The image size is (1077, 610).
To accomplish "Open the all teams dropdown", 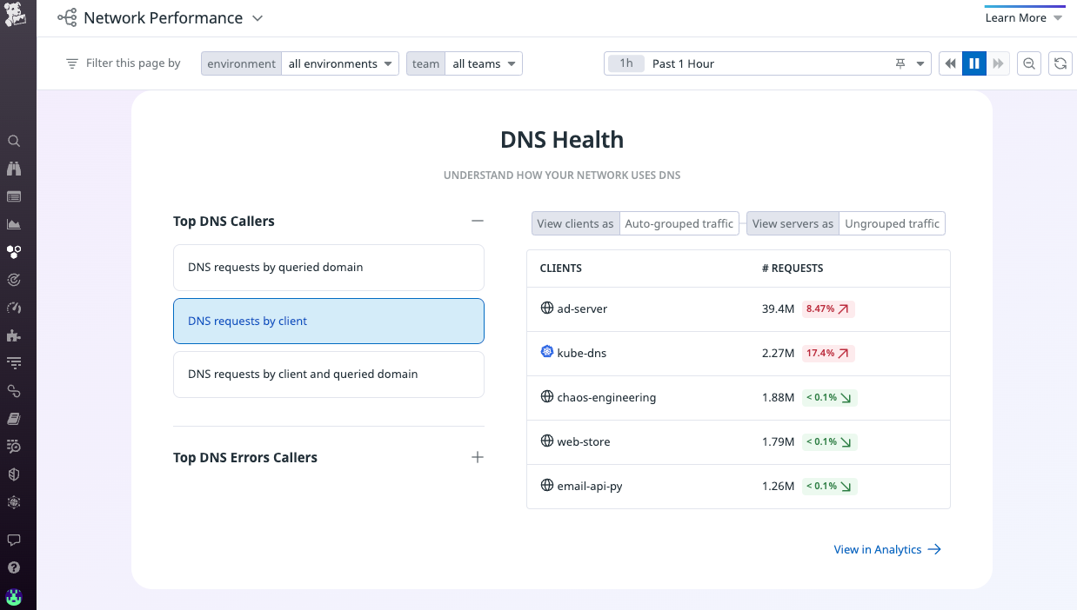I will pos(484,63).
